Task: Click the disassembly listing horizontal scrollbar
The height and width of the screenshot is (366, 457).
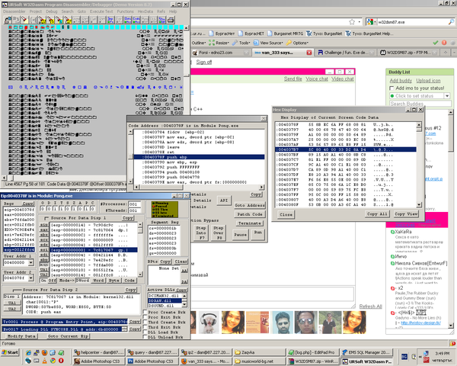Action: click(65, 178)
